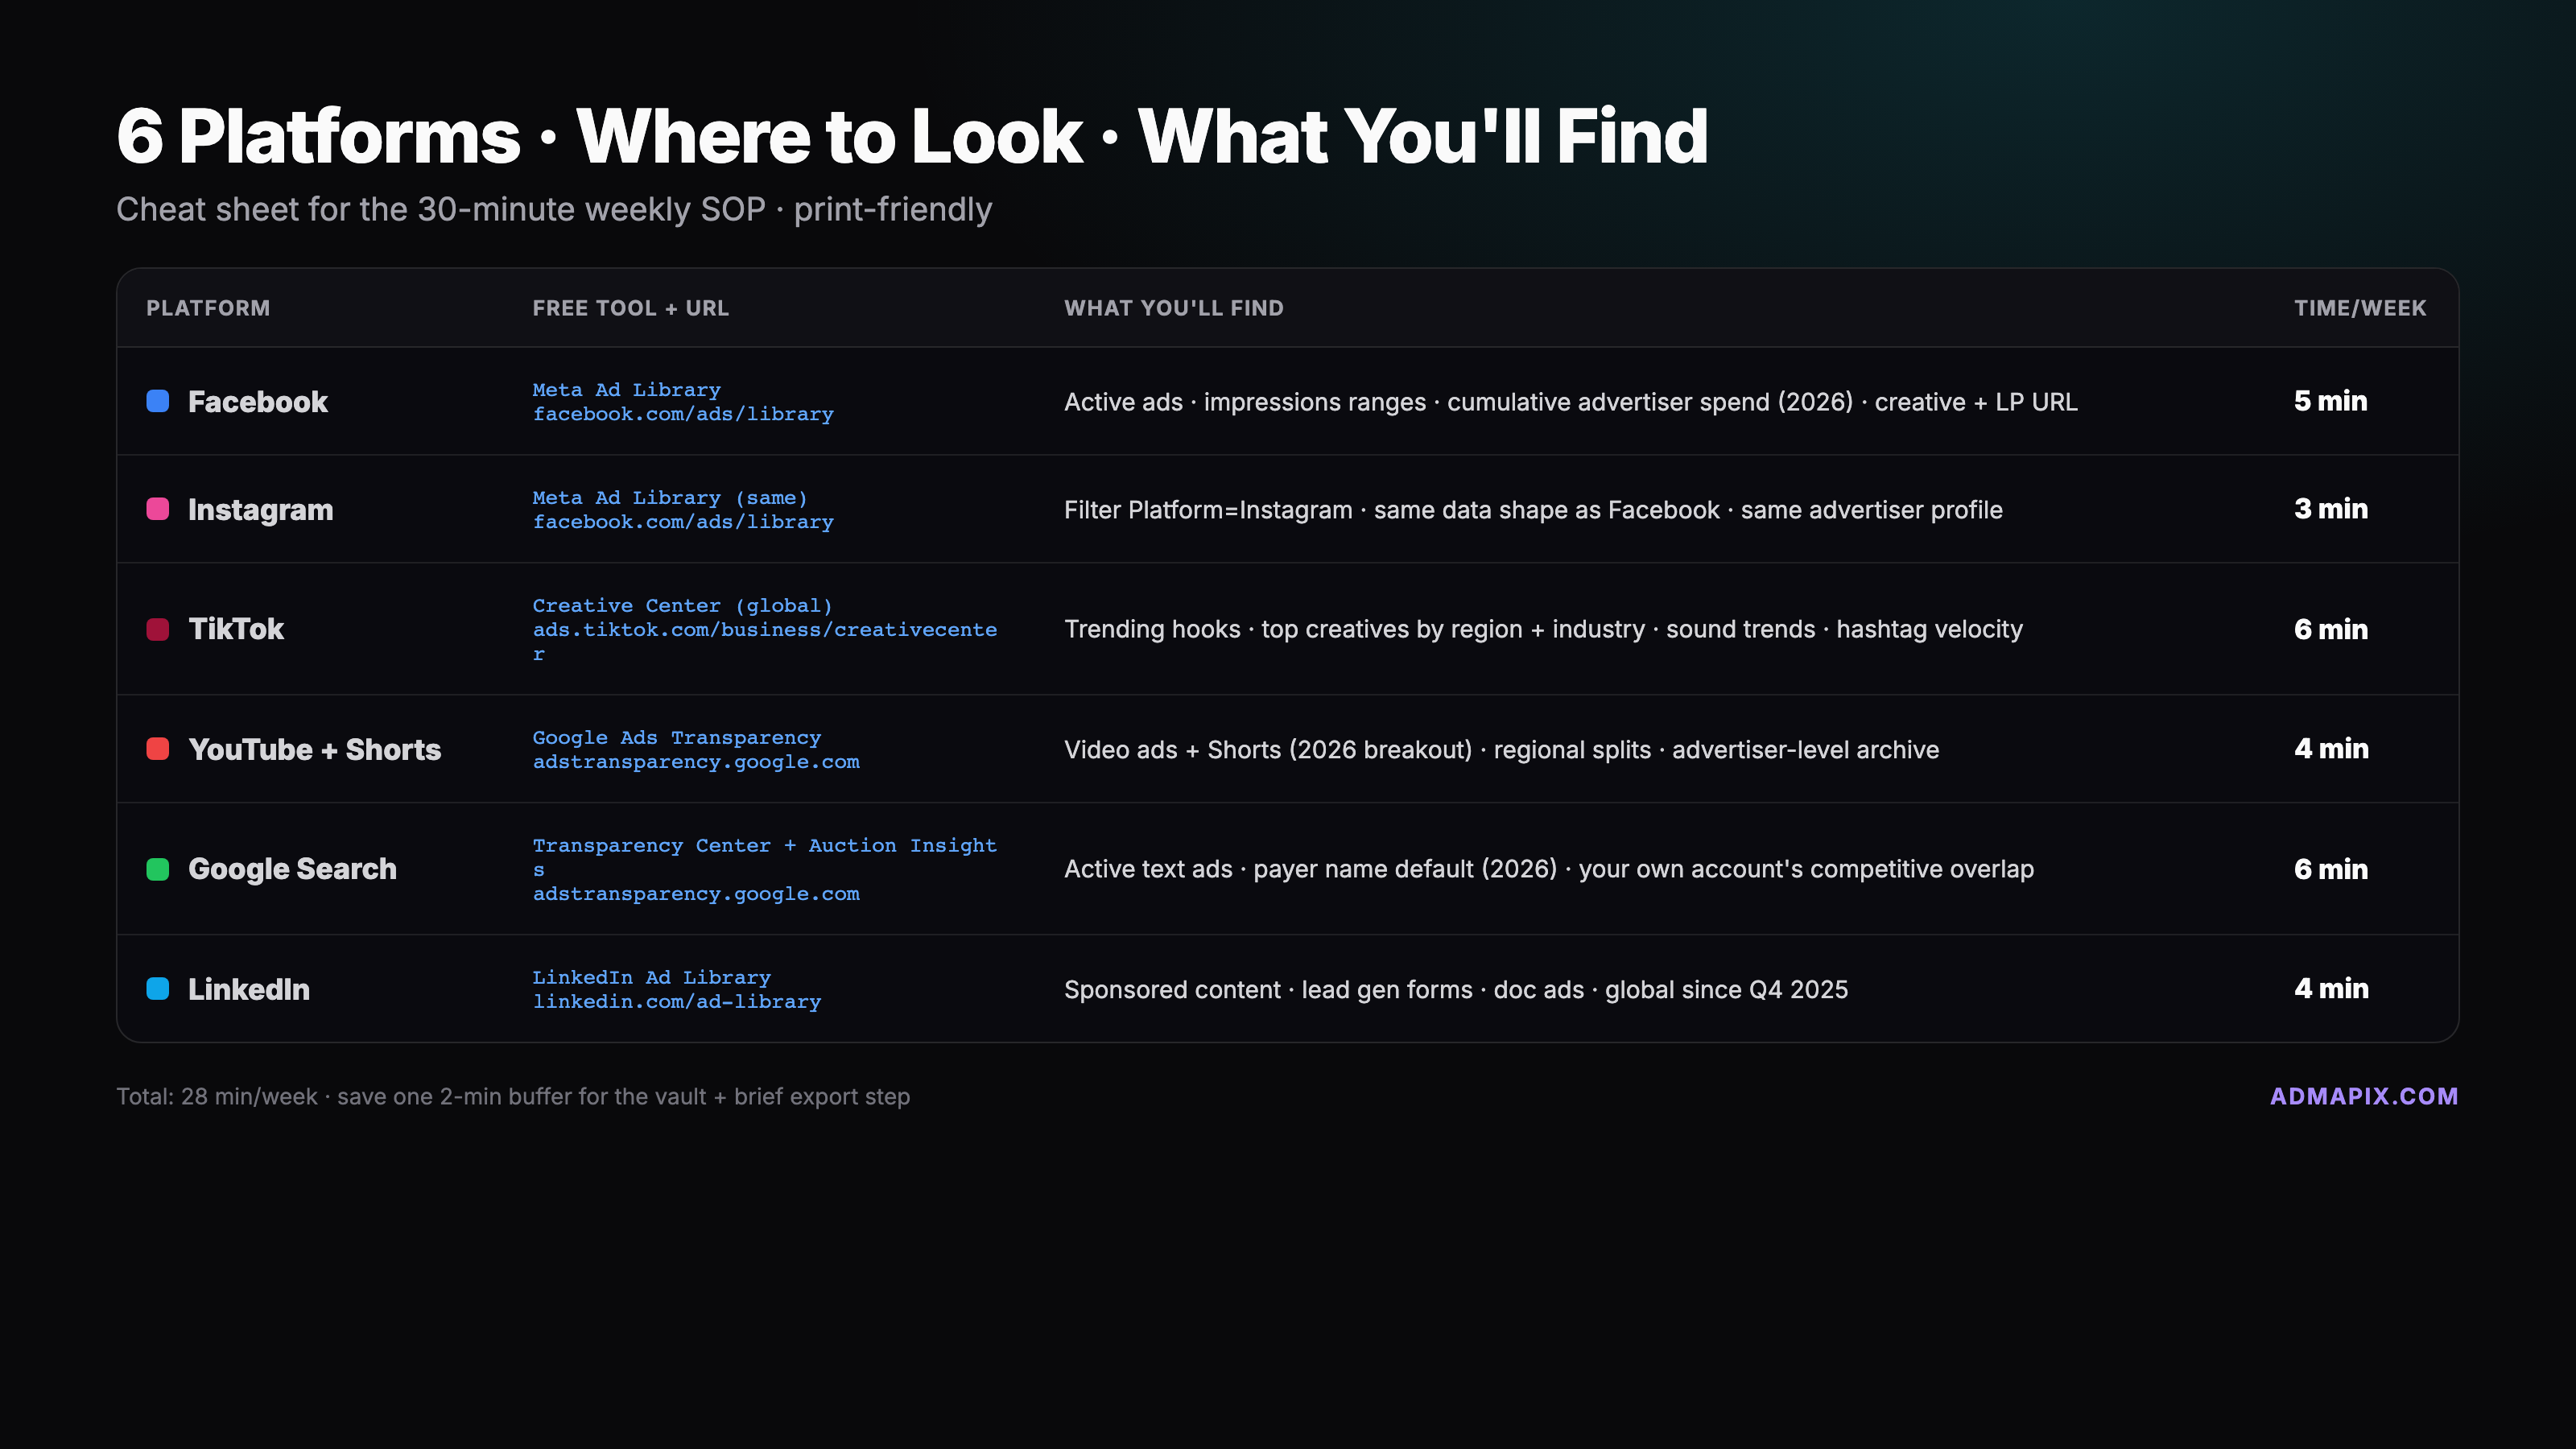2576x1449 pixels.
Task: Open Google Ads Transparency link for YouTube
Action: click(676, 738)
